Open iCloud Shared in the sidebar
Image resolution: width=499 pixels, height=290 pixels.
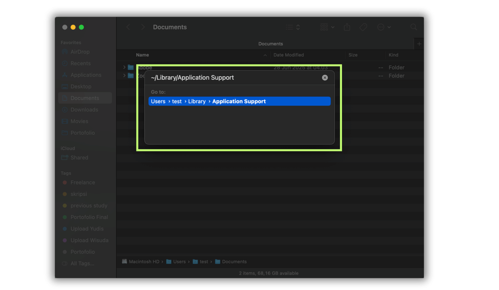click(85, 158)
